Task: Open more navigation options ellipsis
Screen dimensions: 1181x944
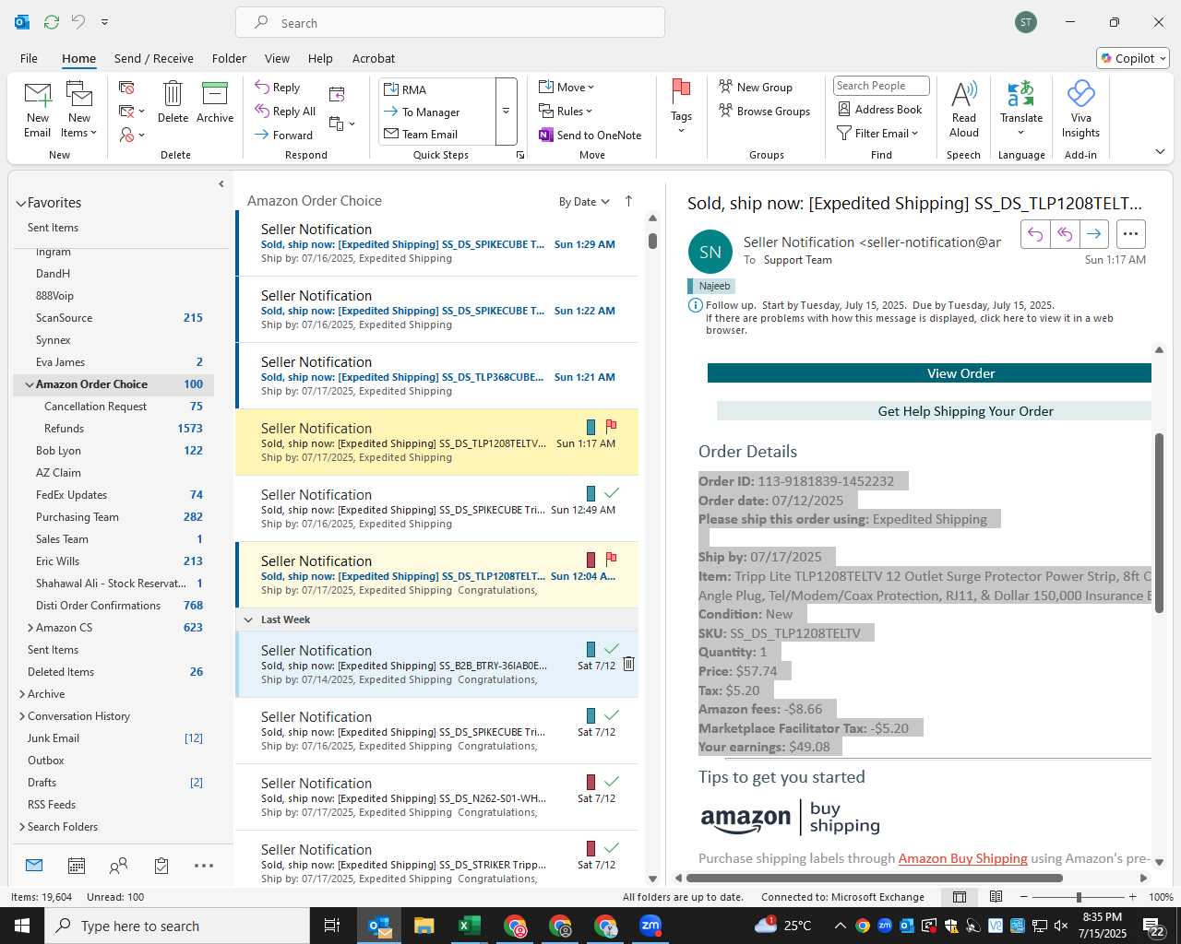Action: [204, 866]
